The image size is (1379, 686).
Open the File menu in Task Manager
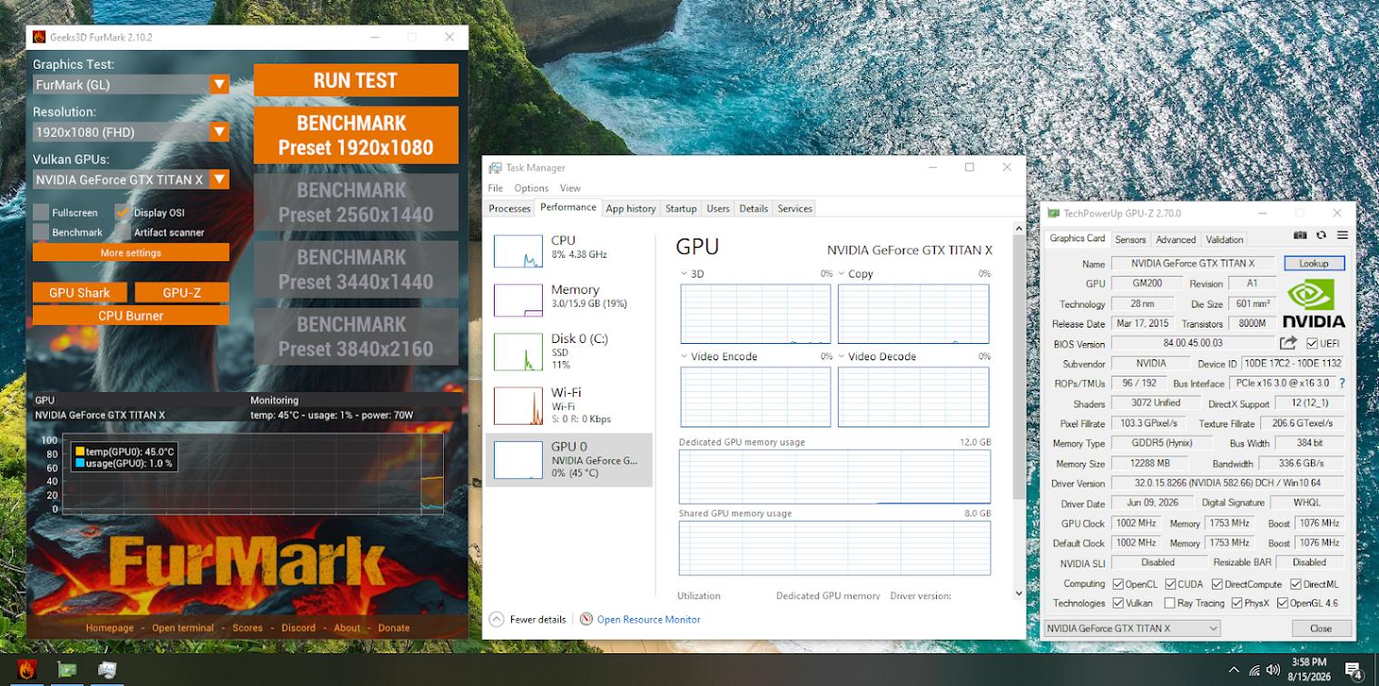pyautogui.click(x=496, y=188)
